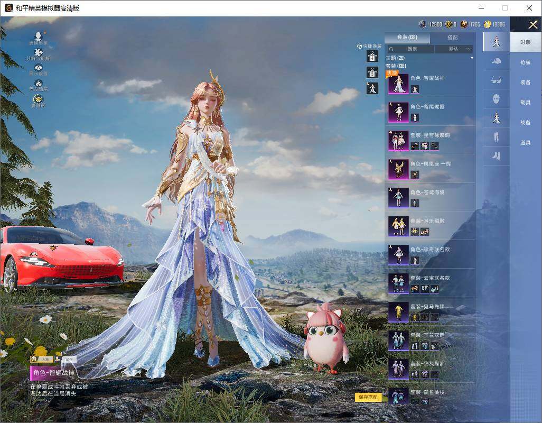Select the shoes category icon
The height and width of the screenshot is (423, 542).
[496, 156]
